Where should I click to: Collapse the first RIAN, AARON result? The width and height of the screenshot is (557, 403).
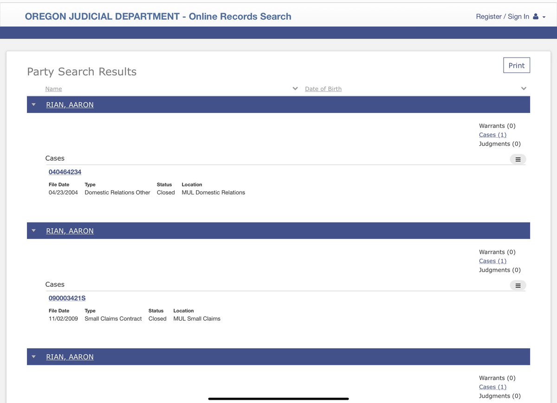tap(33, 105)
